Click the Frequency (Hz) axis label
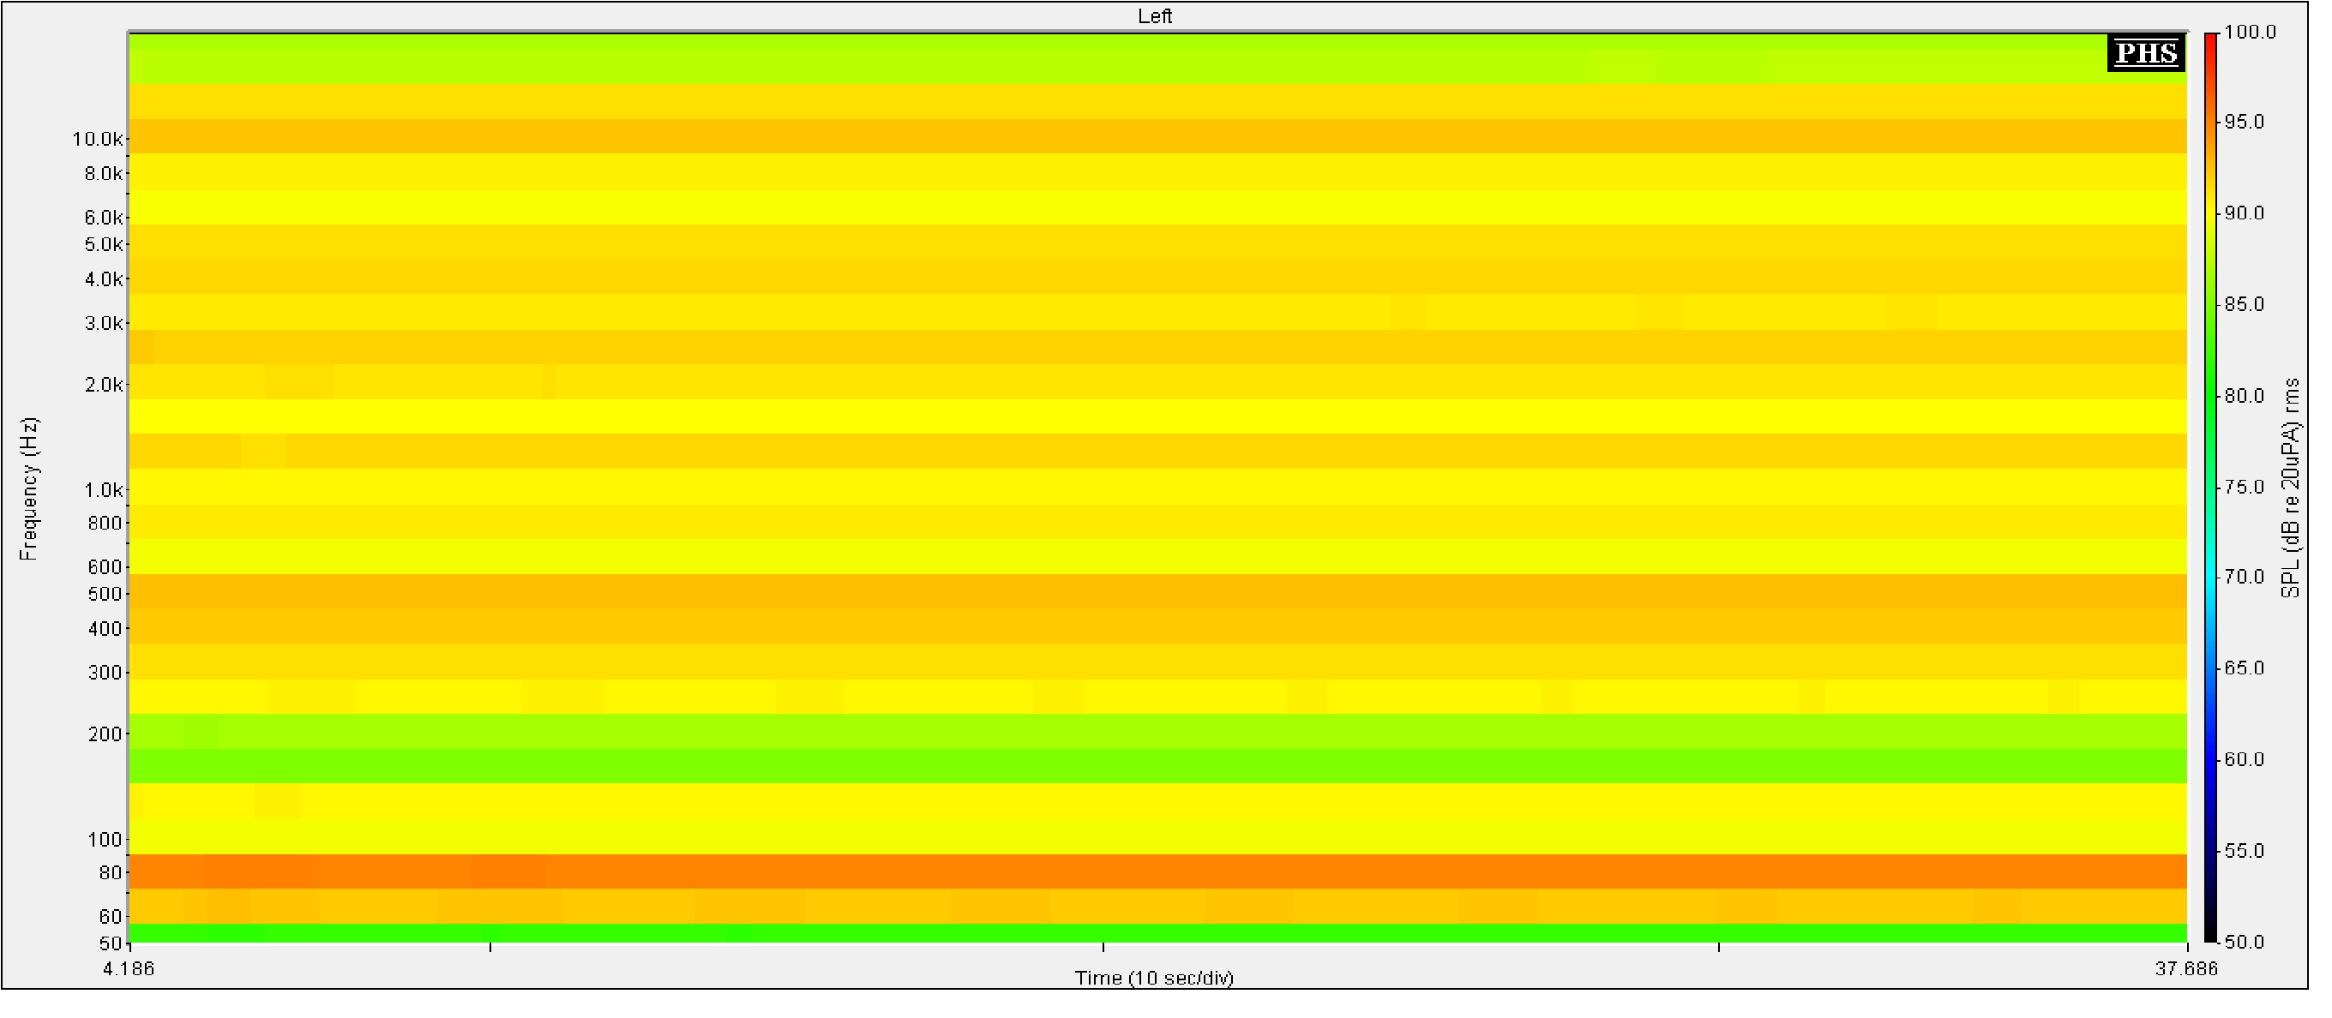The width and height of the screenshot is (2332, 1018). (x=29, y=488)
